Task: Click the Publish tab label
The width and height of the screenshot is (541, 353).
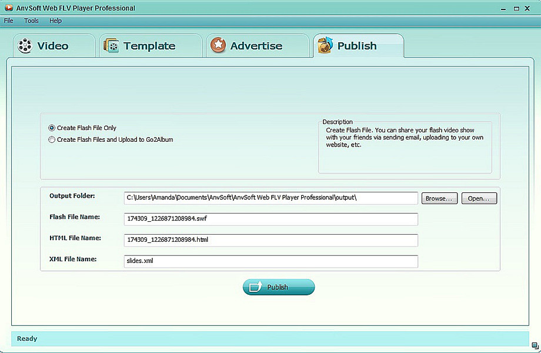Action: click(x=357, y=45)
